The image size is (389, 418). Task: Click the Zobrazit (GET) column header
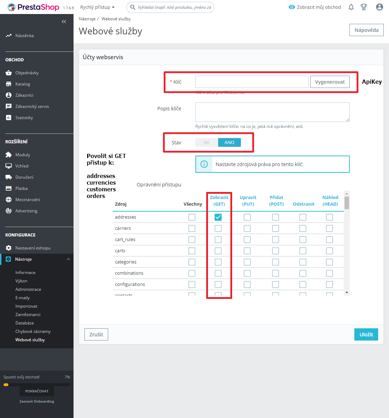(x=219, y=201)
